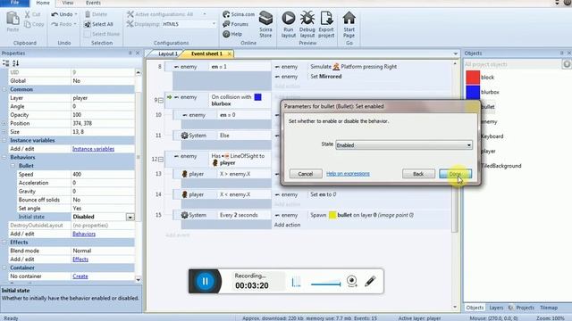Click the Cut scissors icon
Viewport: 572px width, 321px height.
(x=28, y=14)
